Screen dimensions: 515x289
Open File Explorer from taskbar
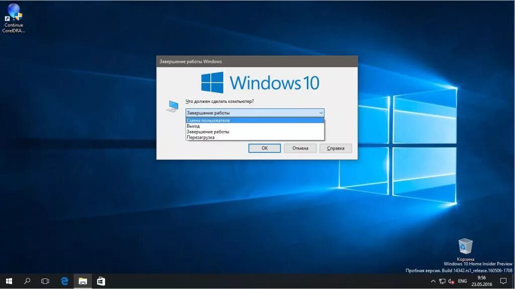tap(83, 281)
